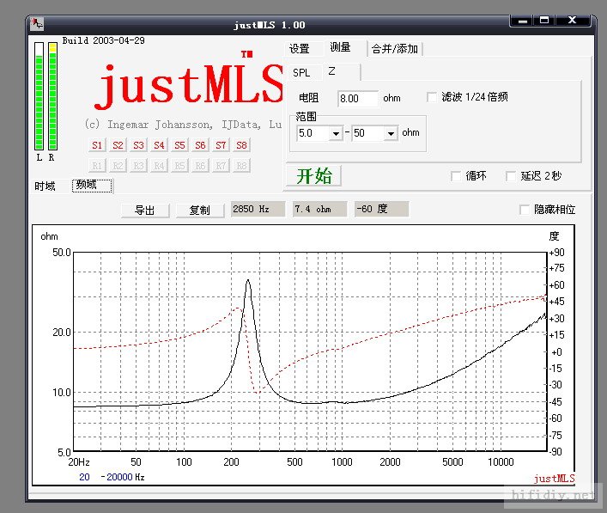Toggle the 循环 loop checkbox

pos(457,176)
